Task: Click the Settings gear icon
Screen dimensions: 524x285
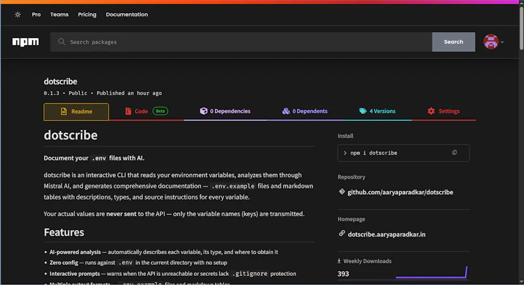Action: tap(431, 111)
